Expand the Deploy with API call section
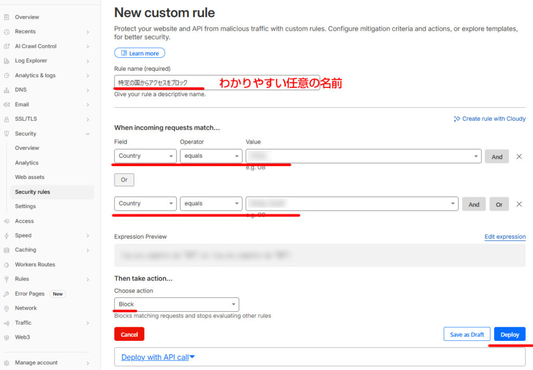 tap(158, 357)
